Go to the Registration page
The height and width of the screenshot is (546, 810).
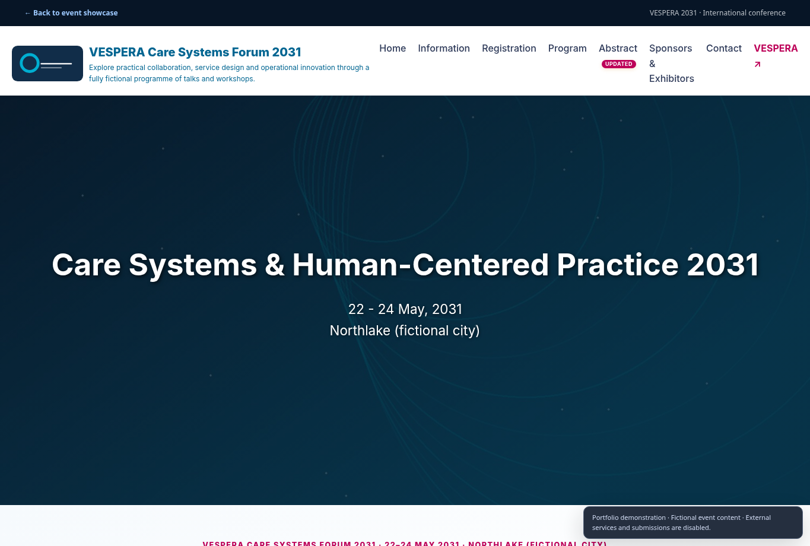[x=509, y=48]
